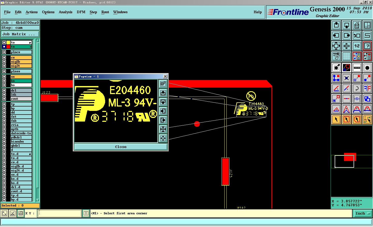Image resolution: width=373 pixels, height=227 pixels.
Task: Open the Actions menu
Action: 32,12
